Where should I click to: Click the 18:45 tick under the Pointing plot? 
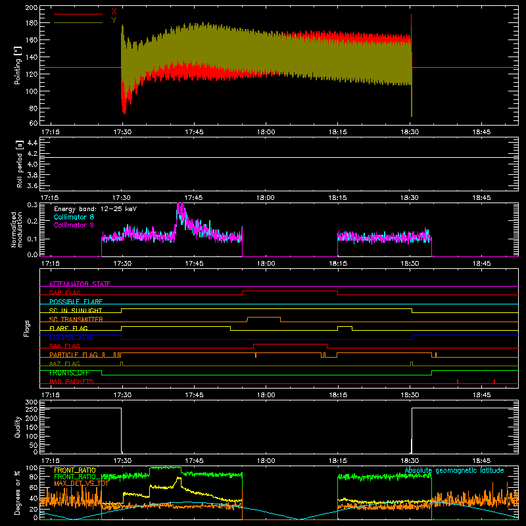pos(481,132)
